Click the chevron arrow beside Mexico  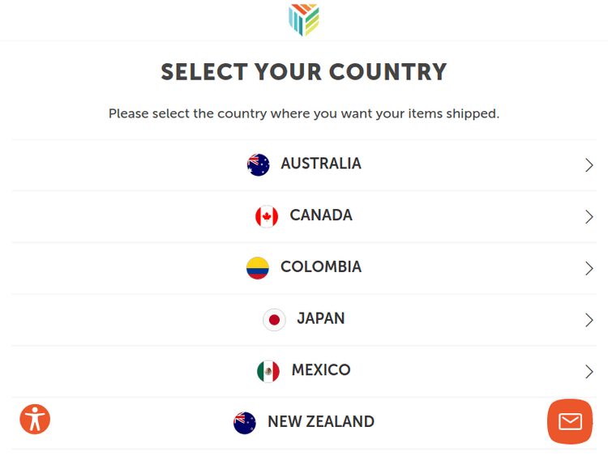[589, 372]
